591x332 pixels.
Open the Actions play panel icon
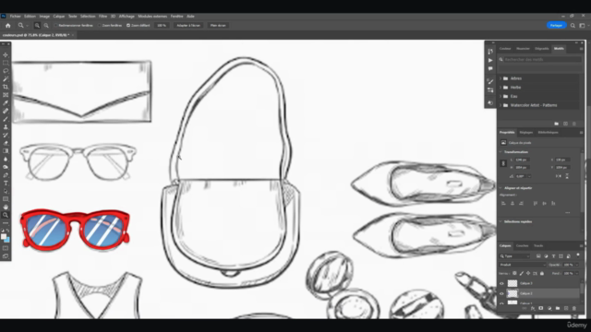pos(490,60)
